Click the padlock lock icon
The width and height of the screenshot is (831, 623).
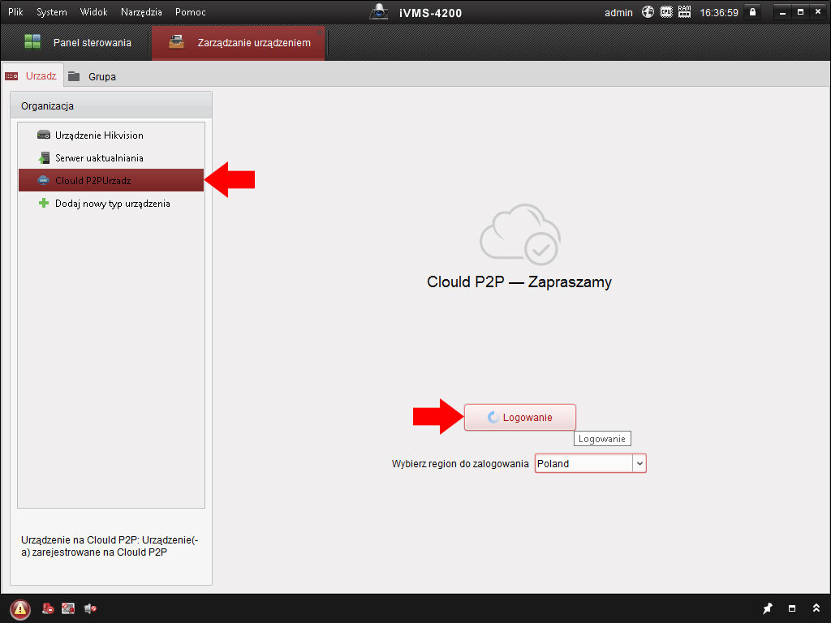point(752,12)
